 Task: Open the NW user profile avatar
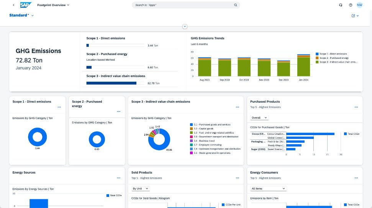click(359, 5)
